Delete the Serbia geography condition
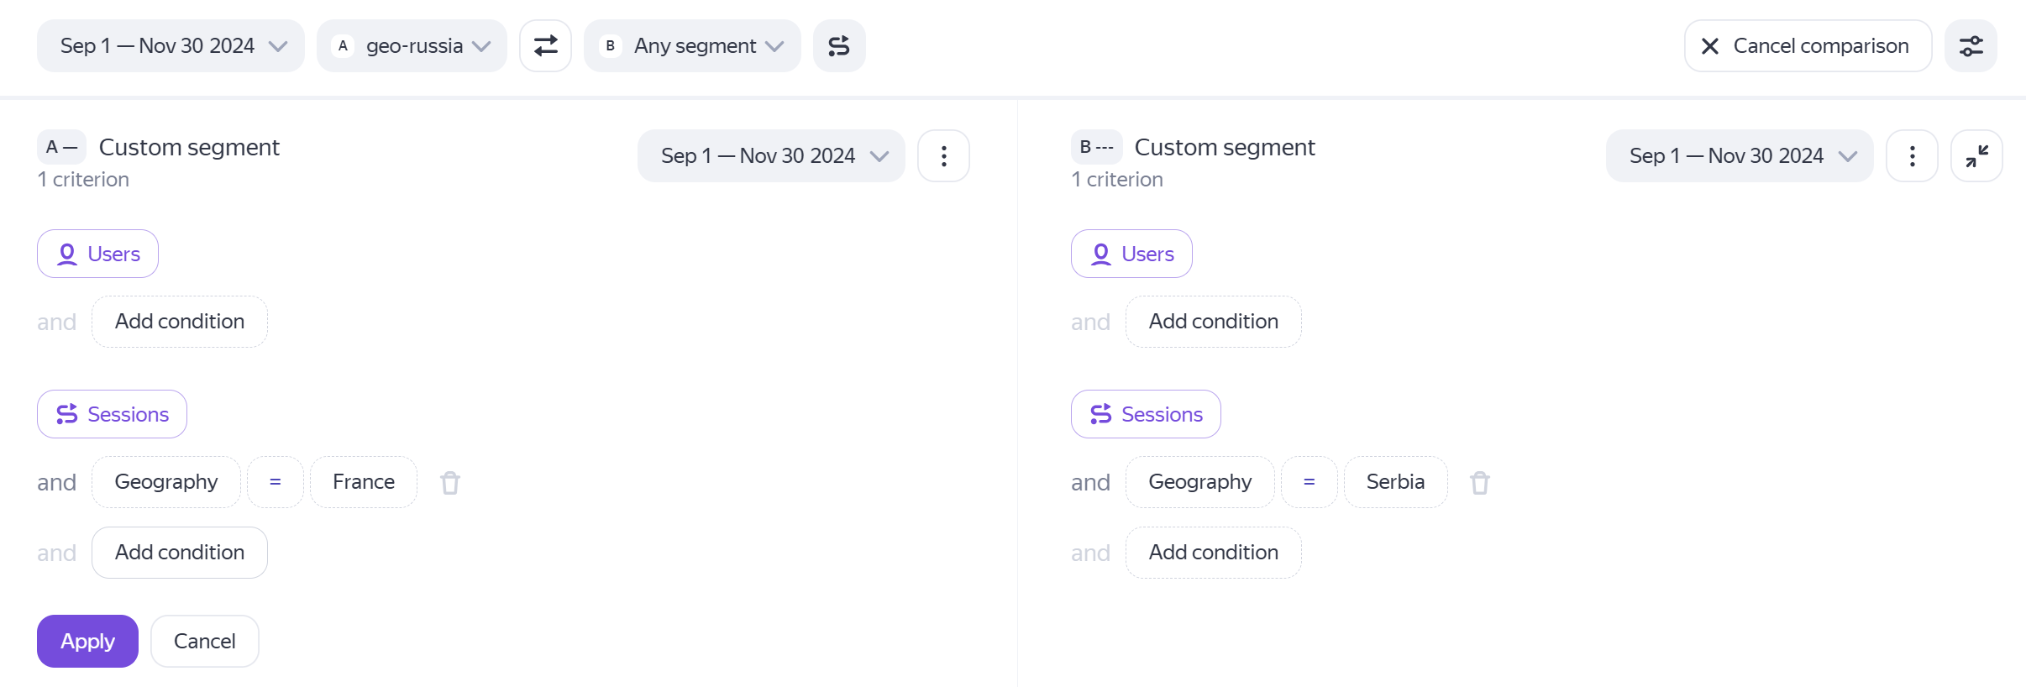Viewport: 2026px width, 687px height. pyautogui.click(x=1479, y=483)
